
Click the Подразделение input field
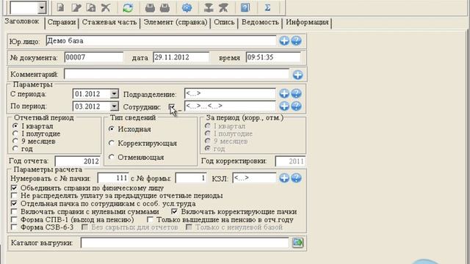(230, 93)
